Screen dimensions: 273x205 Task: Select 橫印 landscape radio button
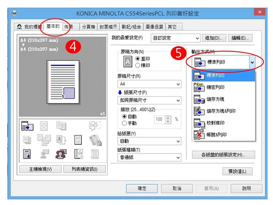point(138,65)
